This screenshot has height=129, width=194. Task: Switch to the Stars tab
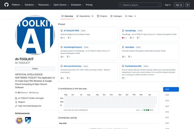point(131,16)
